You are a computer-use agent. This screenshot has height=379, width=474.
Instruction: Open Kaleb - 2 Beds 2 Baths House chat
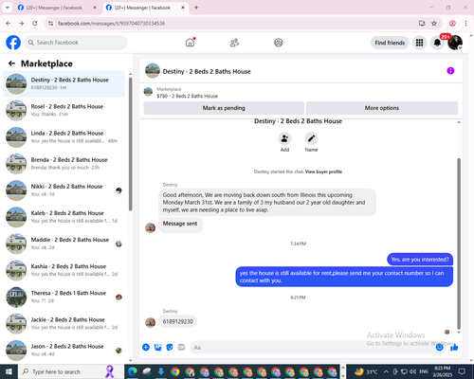tap(64, 217)
